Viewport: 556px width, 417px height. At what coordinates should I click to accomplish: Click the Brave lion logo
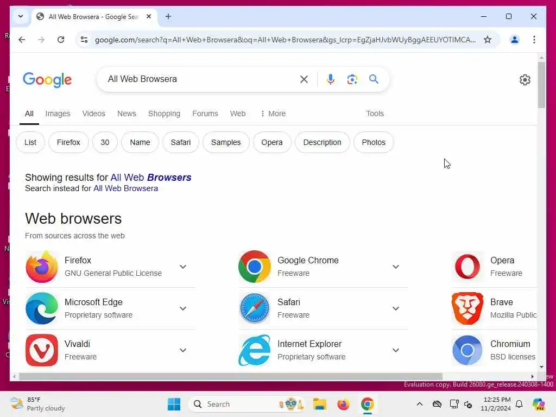(x=467, y=308)
